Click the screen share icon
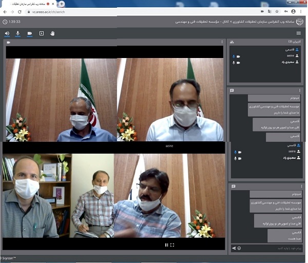 [x=41, y=33]
